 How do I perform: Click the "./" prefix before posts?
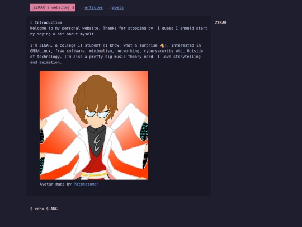coord(110,8)
